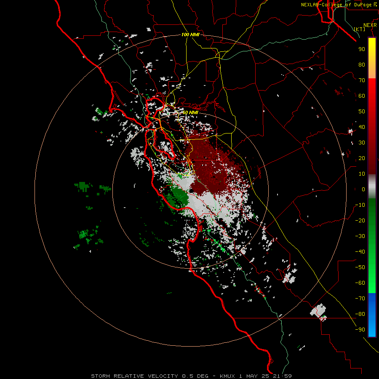Click the -20 label on velocity scale
379x379 pixels.
pyautogui.click(x=360, y=220)
